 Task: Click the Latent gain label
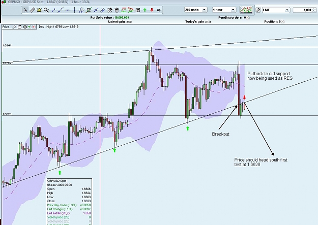point(120,22)
